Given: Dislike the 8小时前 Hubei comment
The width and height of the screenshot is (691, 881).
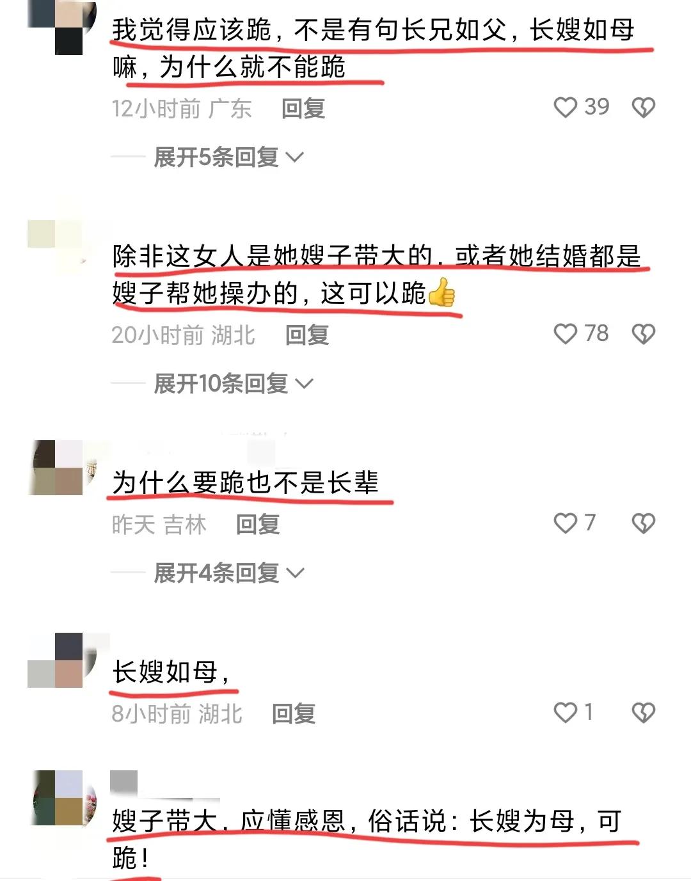Looking at the screenshot, I should pyautogui.click(x=643, y=713).
